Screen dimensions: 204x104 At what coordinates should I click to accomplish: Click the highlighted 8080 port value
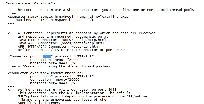pyautogui.click(x=47, y=56)
